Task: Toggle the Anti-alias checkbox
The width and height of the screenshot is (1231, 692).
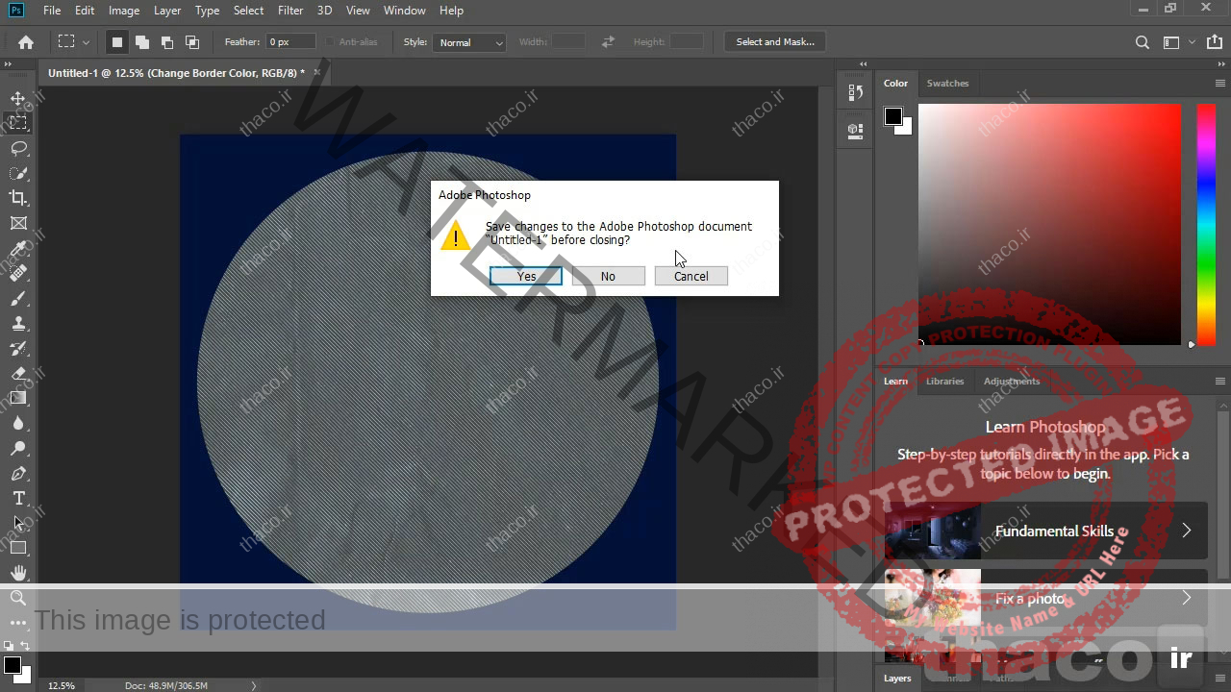Action: [x=330, y=42]
